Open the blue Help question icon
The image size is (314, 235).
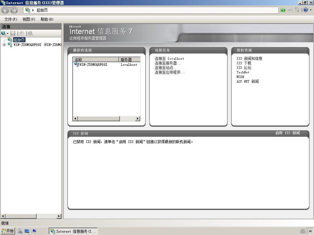pos(306,10)
